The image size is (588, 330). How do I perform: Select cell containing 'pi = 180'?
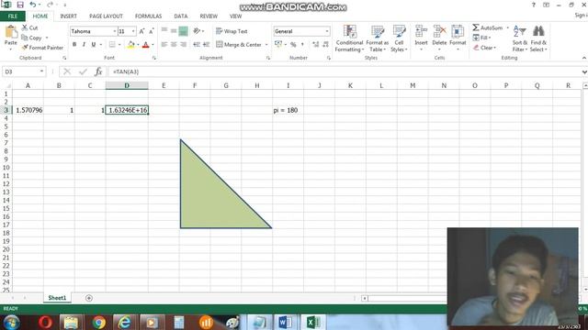point(288,110)
